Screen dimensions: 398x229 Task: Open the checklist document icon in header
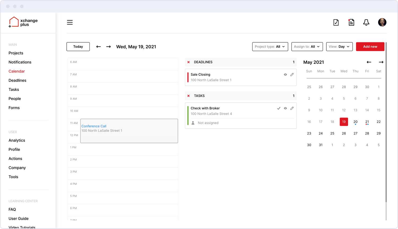tap(336, 22)
